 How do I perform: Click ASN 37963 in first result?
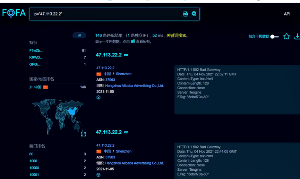pyautogui.click(x=110, y=80)
